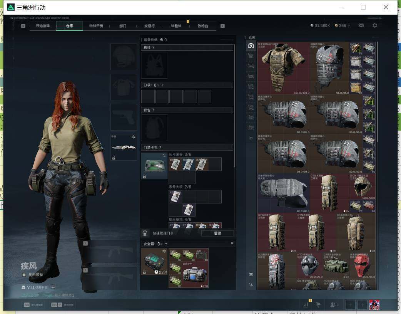Select the armor item showing 94.0/94.0
The height and width of the screenshot is (314, 401).
(283, 154)
